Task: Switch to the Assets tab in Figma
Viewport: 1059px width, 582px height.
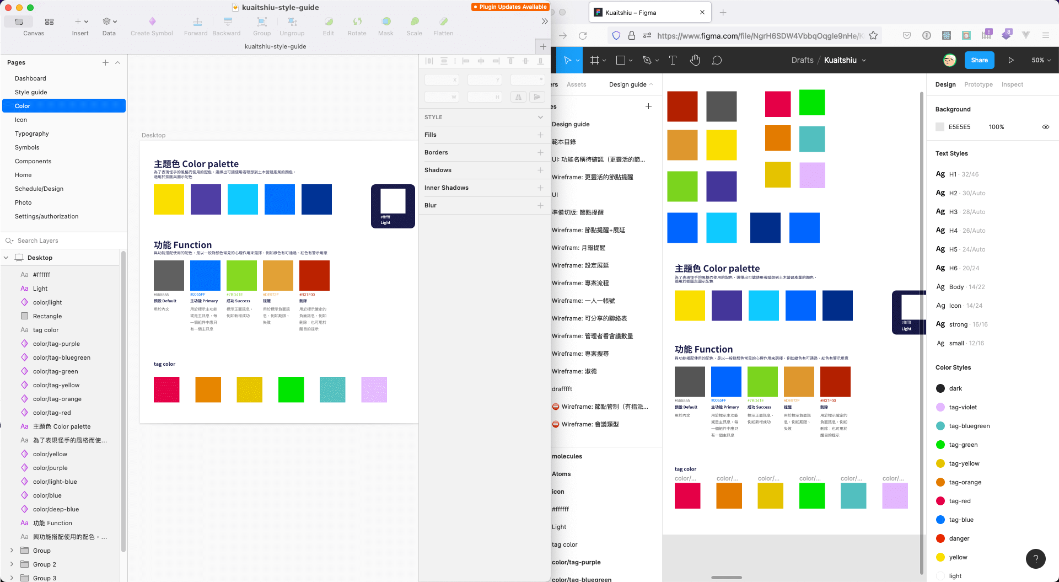Action: pos(576,84)
